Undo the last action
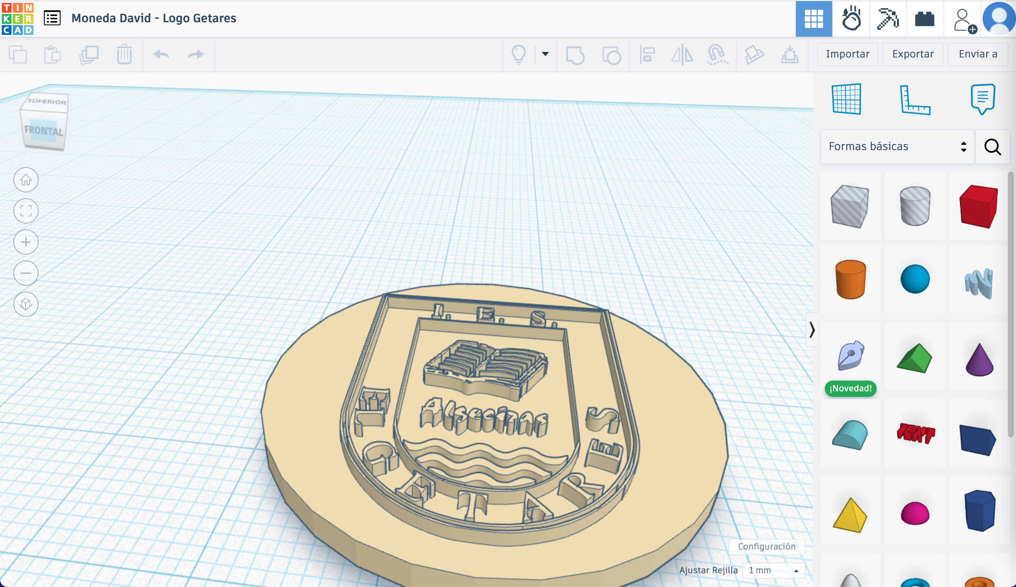1016x587 pixels. 160,54
